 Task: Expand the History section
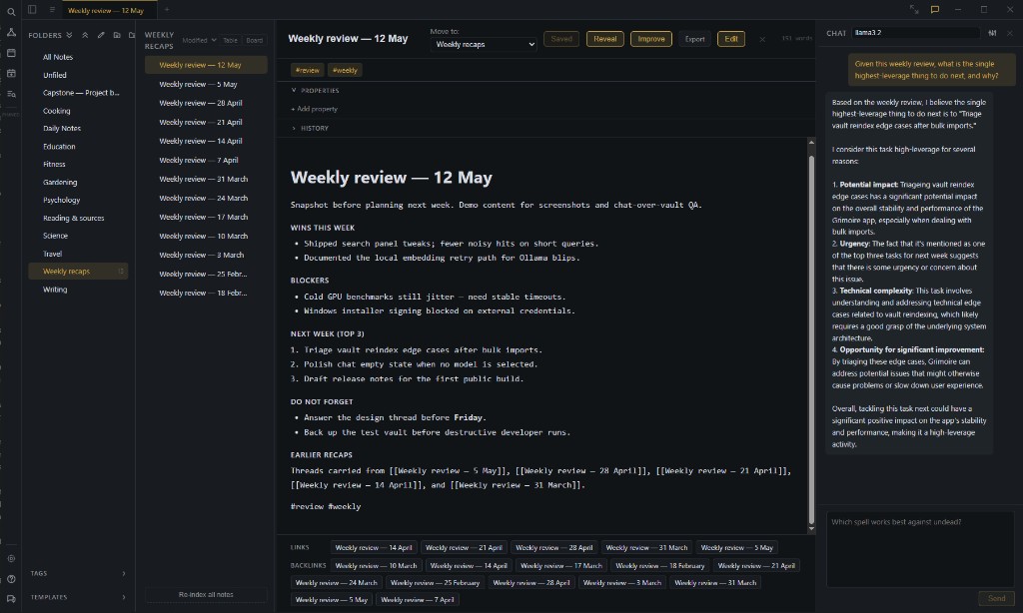tap(310, 129)
